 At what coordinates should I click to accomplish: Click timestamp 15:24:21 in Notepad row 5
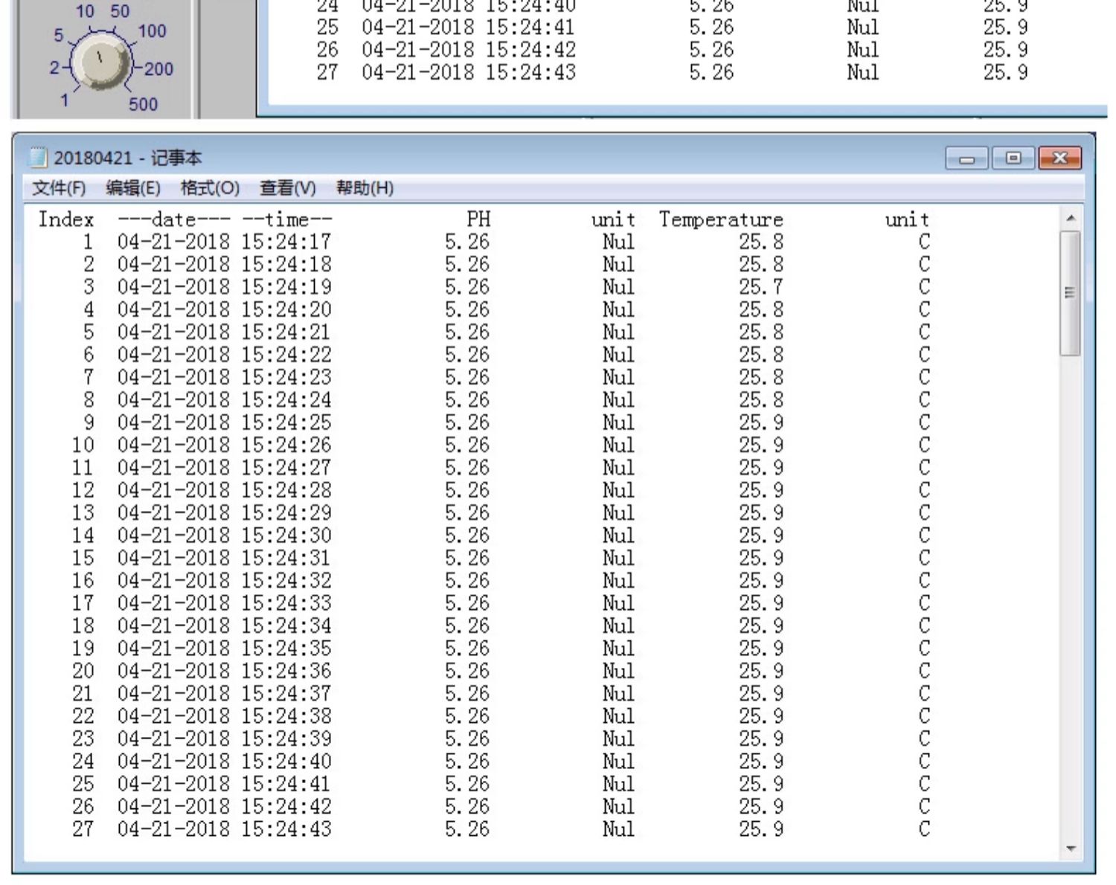(286, 332)
